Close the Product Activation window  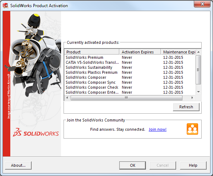click(202, 4)
